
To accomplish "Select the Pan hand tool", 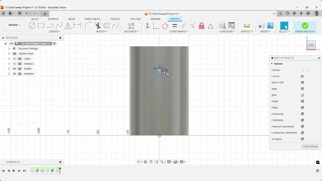I will (x=151, y=162).
